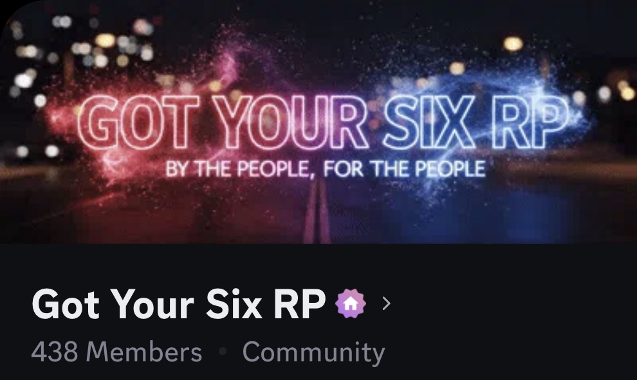The image size is (637, 380).
Task: Click the word Members under the server name
Action: (x=144, y=352)
